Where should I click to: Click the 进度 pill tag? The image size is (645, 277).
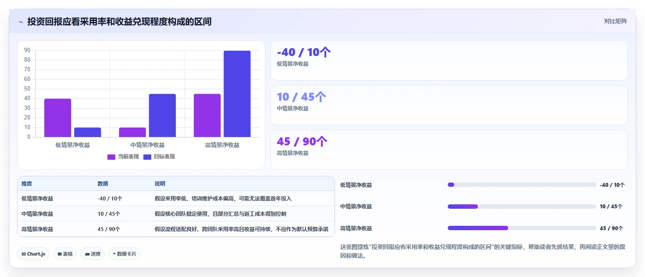93,254
